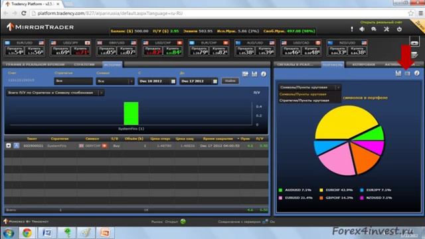Click 'Открыть реальный счет' link
Image resolution: width=425 pixels, height=239 pixels.
[381, 22]
